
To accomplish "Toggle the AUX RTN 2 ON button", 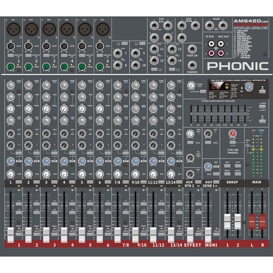I will tap(198, 182).
